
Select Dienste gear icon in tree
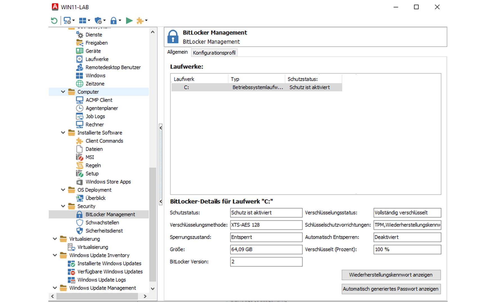[80, 35]
